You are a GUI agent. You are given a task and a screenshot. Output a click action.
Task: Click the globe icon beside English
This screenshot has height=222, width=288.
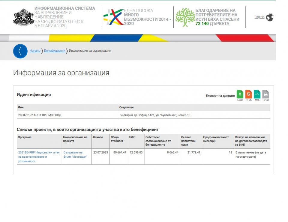click(x=270, y=17)
